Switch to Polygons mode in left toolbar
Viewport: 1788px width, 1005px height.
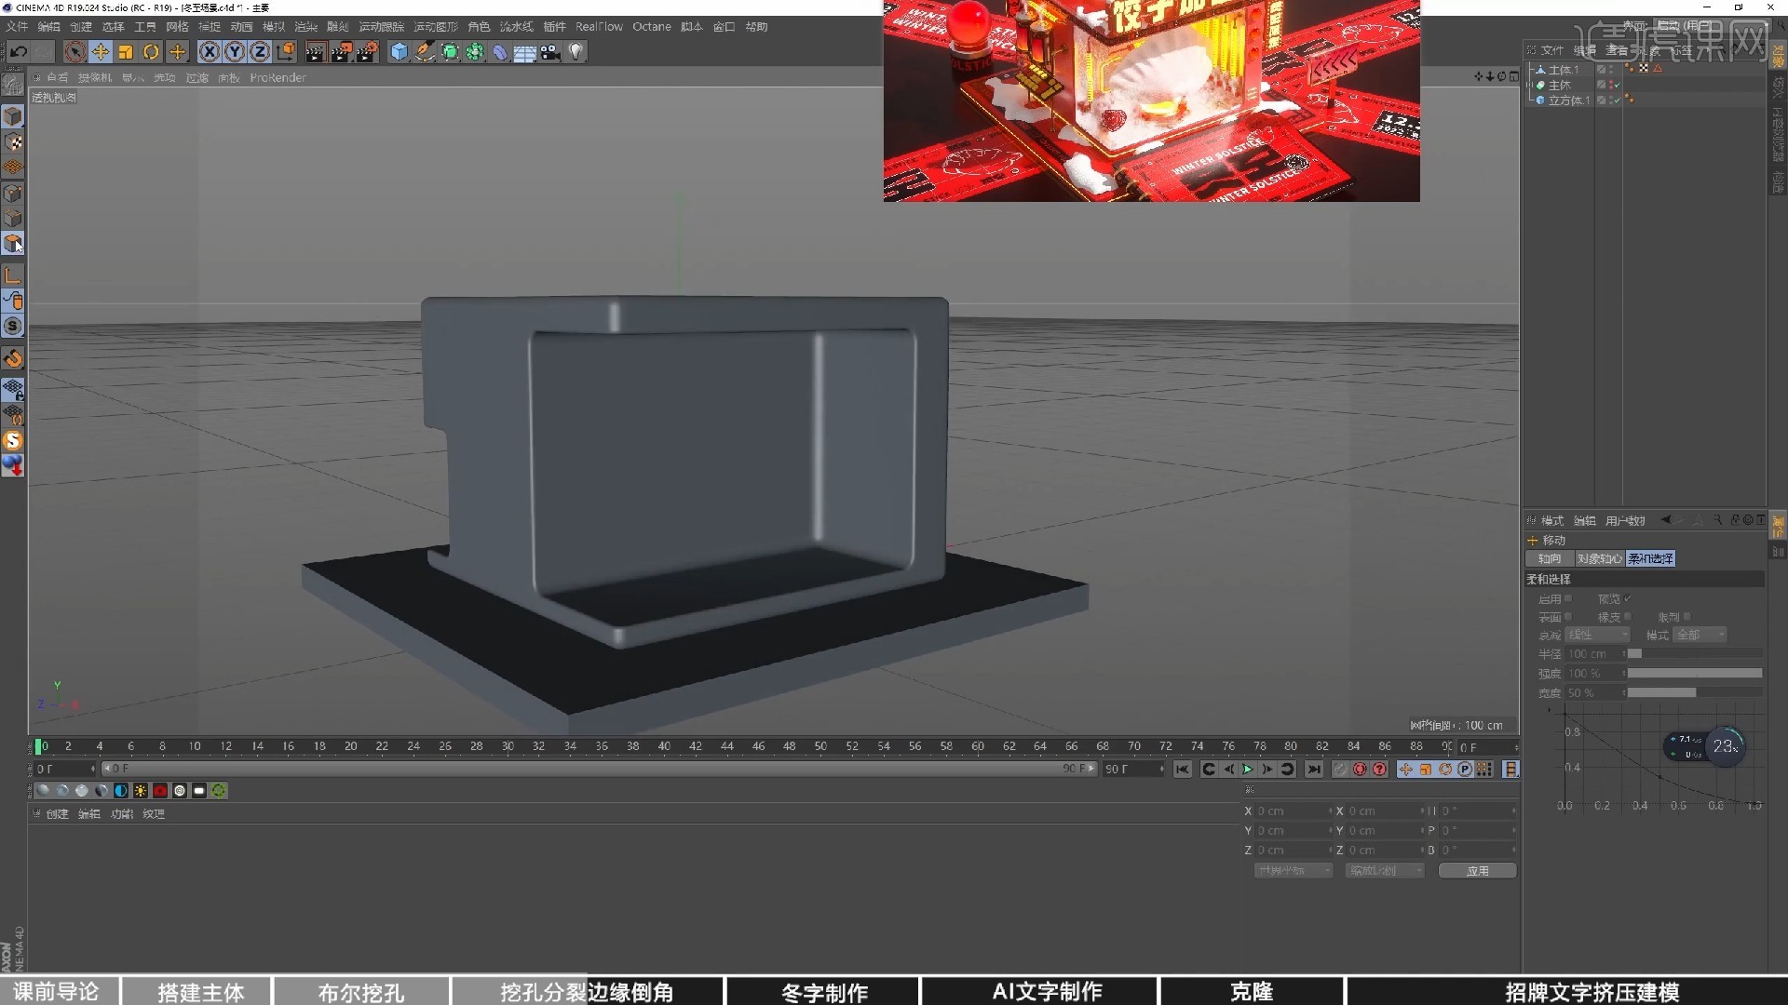(13, 244)
